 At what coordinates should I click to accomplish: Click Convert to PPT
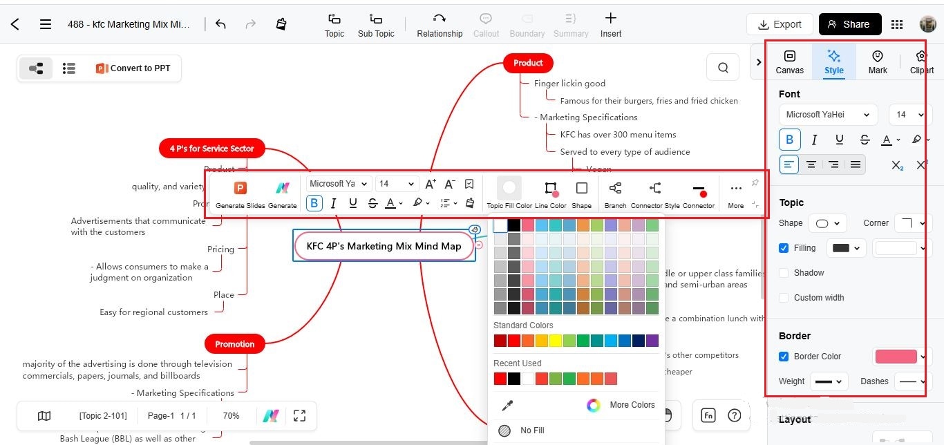pyautogui.click(x=133, y=68)
